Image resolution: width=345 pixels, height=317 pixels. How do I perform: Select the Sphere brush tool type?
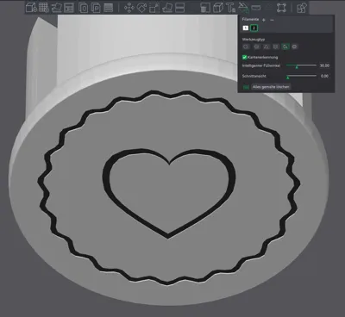point(257,47)
